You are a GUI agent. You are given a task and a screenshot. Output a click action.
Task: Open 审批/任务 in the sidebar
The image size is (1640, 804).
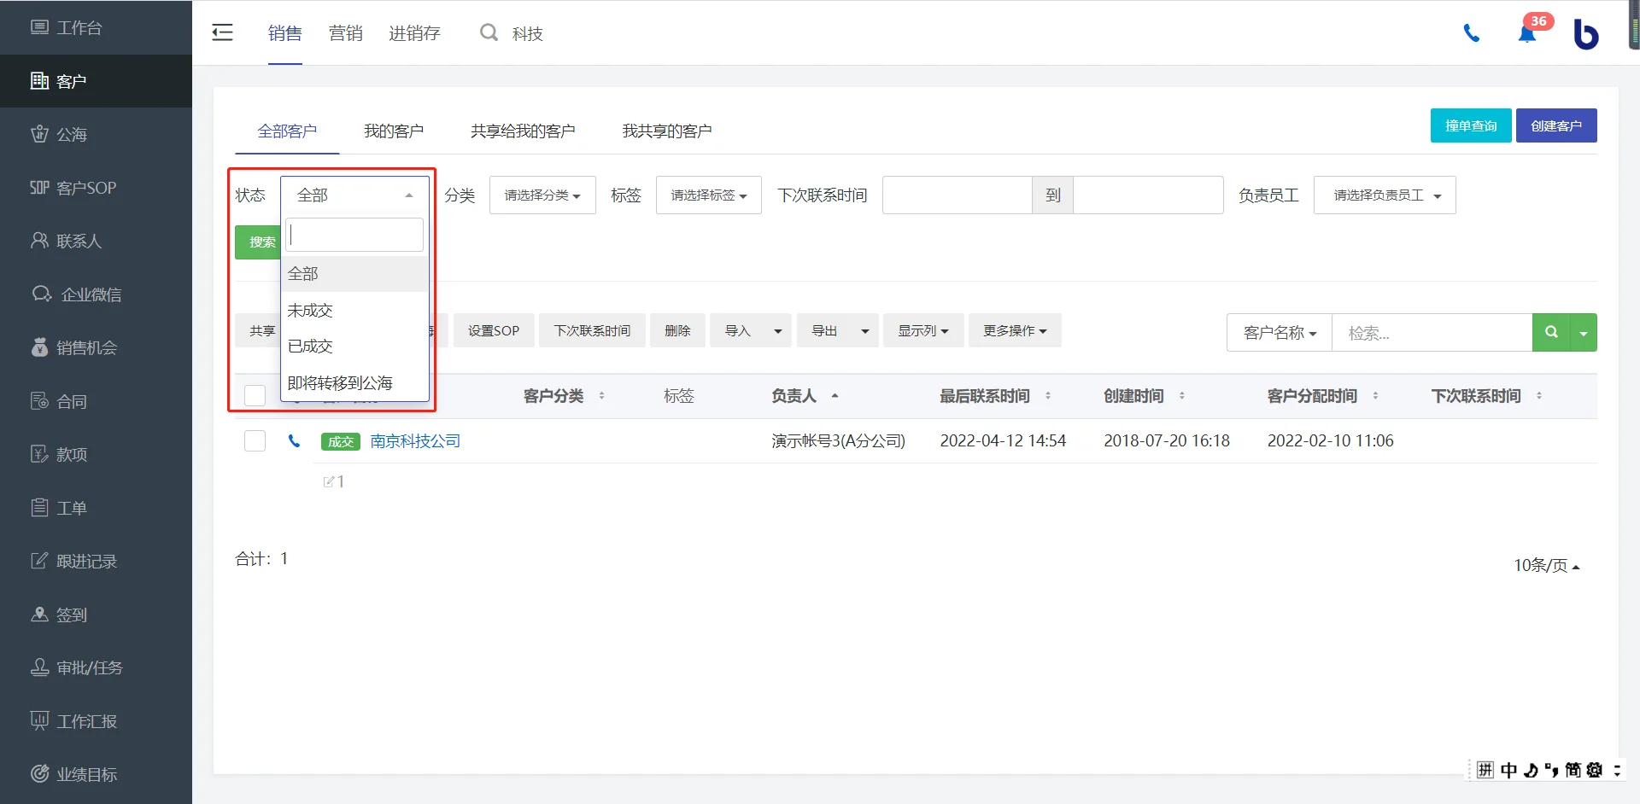point(96,667)
